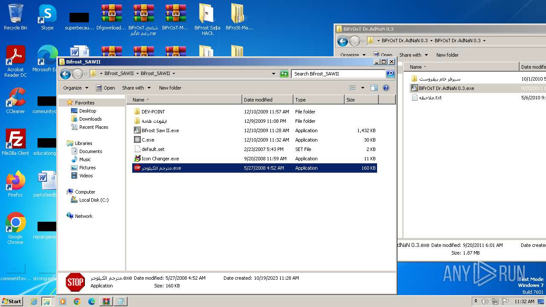
Task: Select BiFrOsT Dr.AdNaN 0.3.exe in back window
Action: (x=446, y=88)
